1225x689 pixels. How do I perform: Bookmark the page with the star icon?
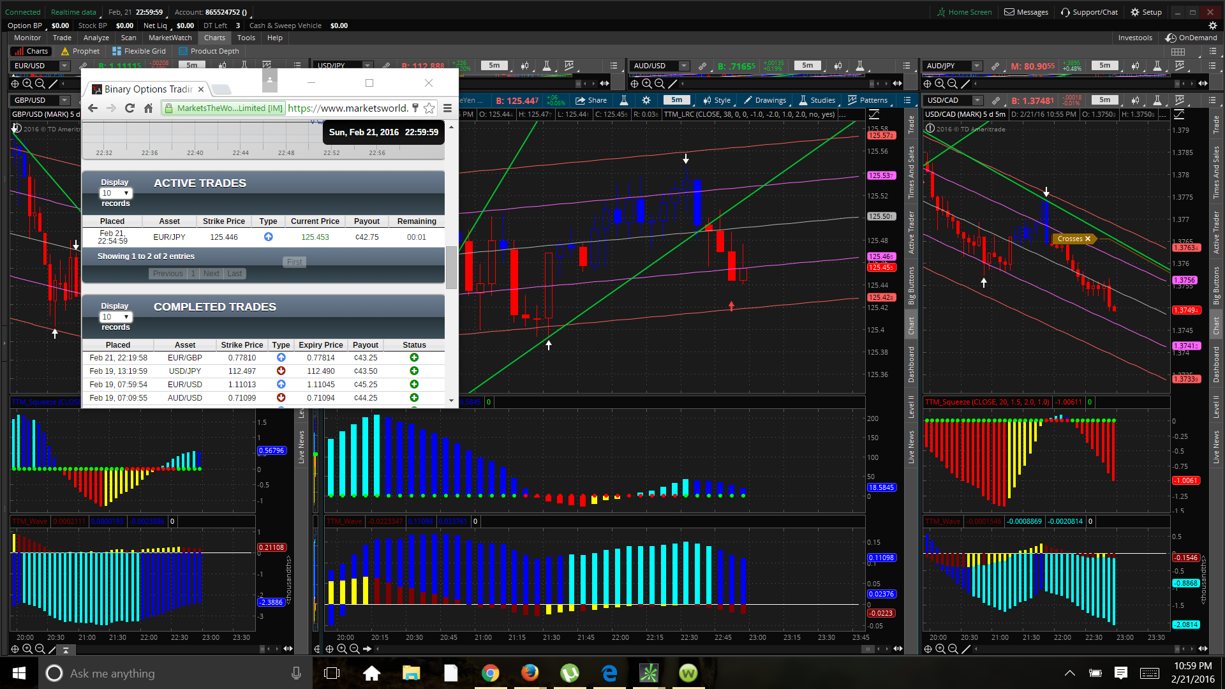point(429,108)
